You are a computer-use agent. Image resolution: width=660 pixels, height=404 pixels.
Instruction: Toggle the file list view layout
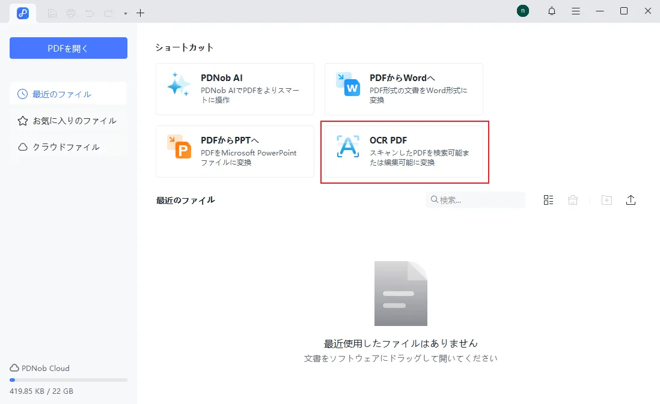(548, 199)
